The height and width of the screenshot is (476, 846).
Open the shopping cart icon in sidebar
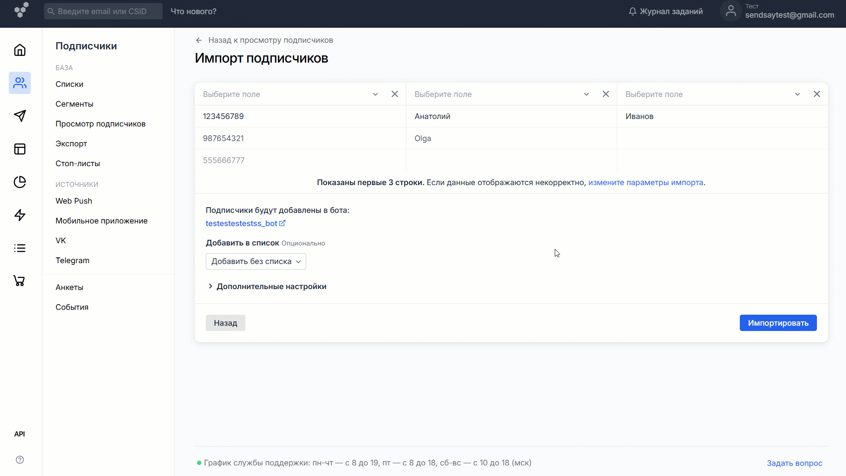[x=20, y=281]
